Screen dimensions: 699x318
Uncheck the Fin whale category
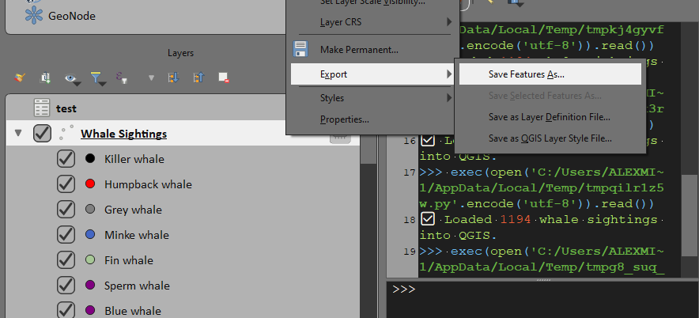pyautogui.click(x=66, y=260)
